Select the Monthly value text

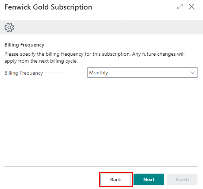98,73
